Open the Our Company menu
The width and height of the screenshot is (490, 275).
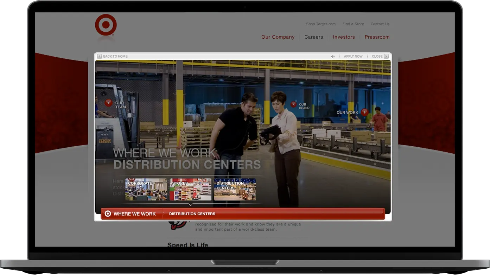coord(278,36)
